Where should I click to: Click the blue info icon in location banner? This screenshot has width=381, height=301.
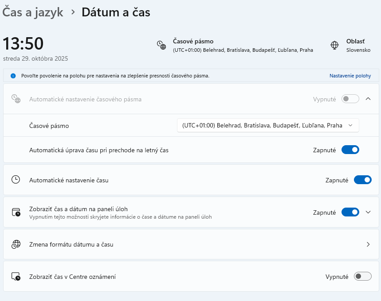(x=13, y=76)
